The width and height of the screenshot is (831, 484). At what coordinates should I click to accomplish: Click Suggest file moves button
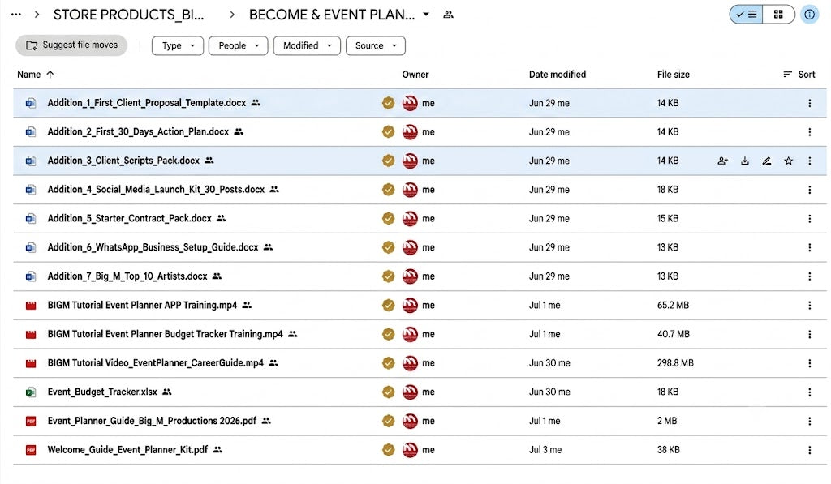(71, 45)
